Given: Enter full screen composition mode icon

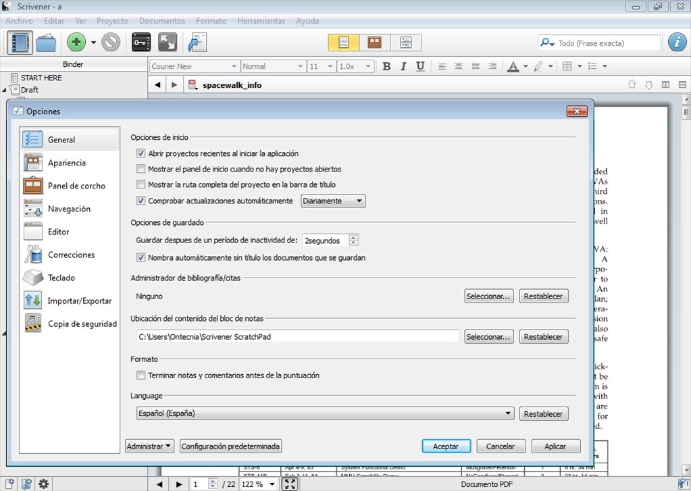Looking at the screenshot, I should pos(168,43).
